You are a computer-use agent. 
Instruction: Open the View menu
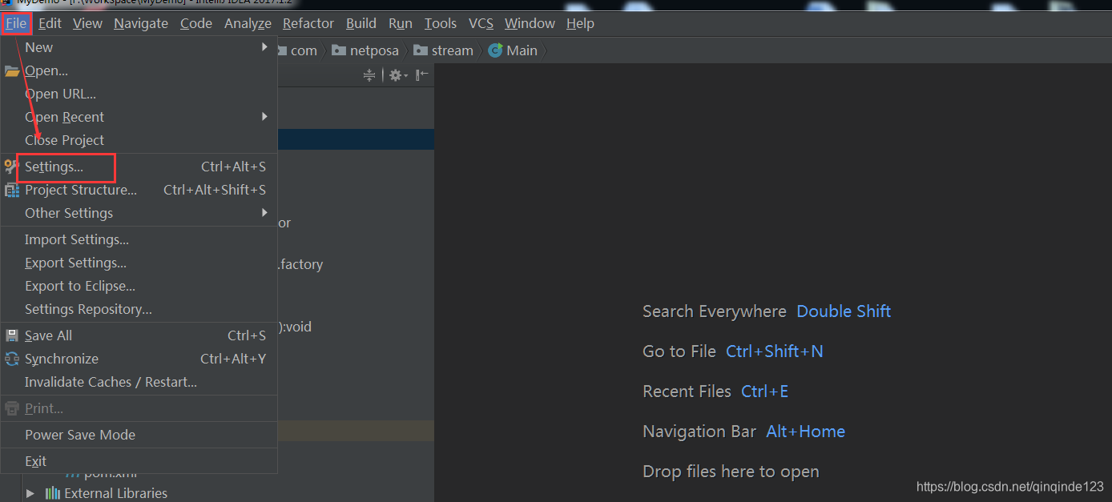click(x=87, y=23)
